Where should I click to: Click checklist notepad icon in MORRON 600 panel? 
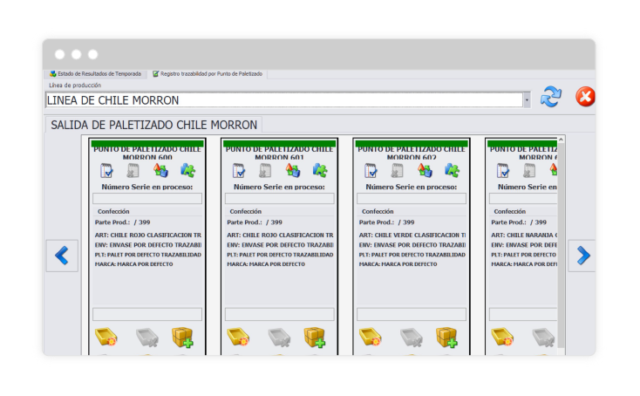107,170
